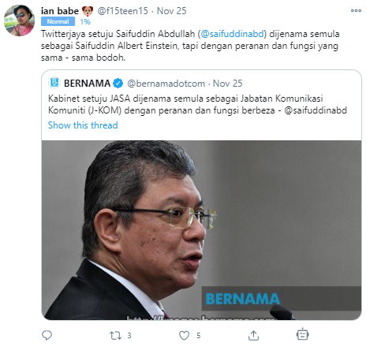Click the BERNAMA verified checkmark badge
This screenshot has width=370, height=350.
tap(118, 84)
